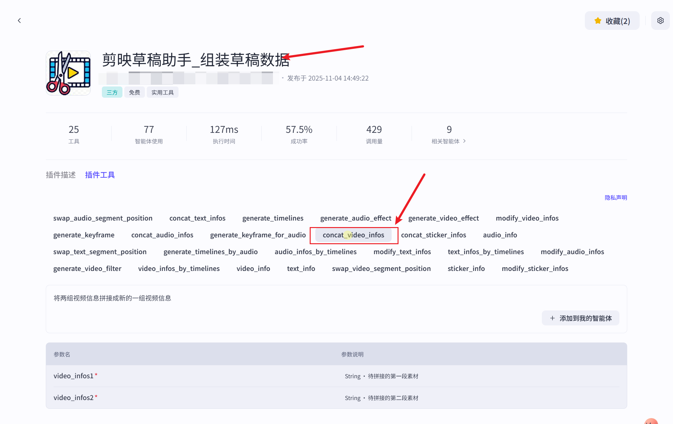Open the 隐私声明 link

(x=616, y=198)
